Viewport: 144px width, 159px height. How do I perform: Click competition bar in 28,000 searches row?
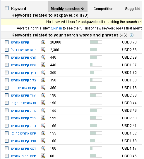point(96,42)
